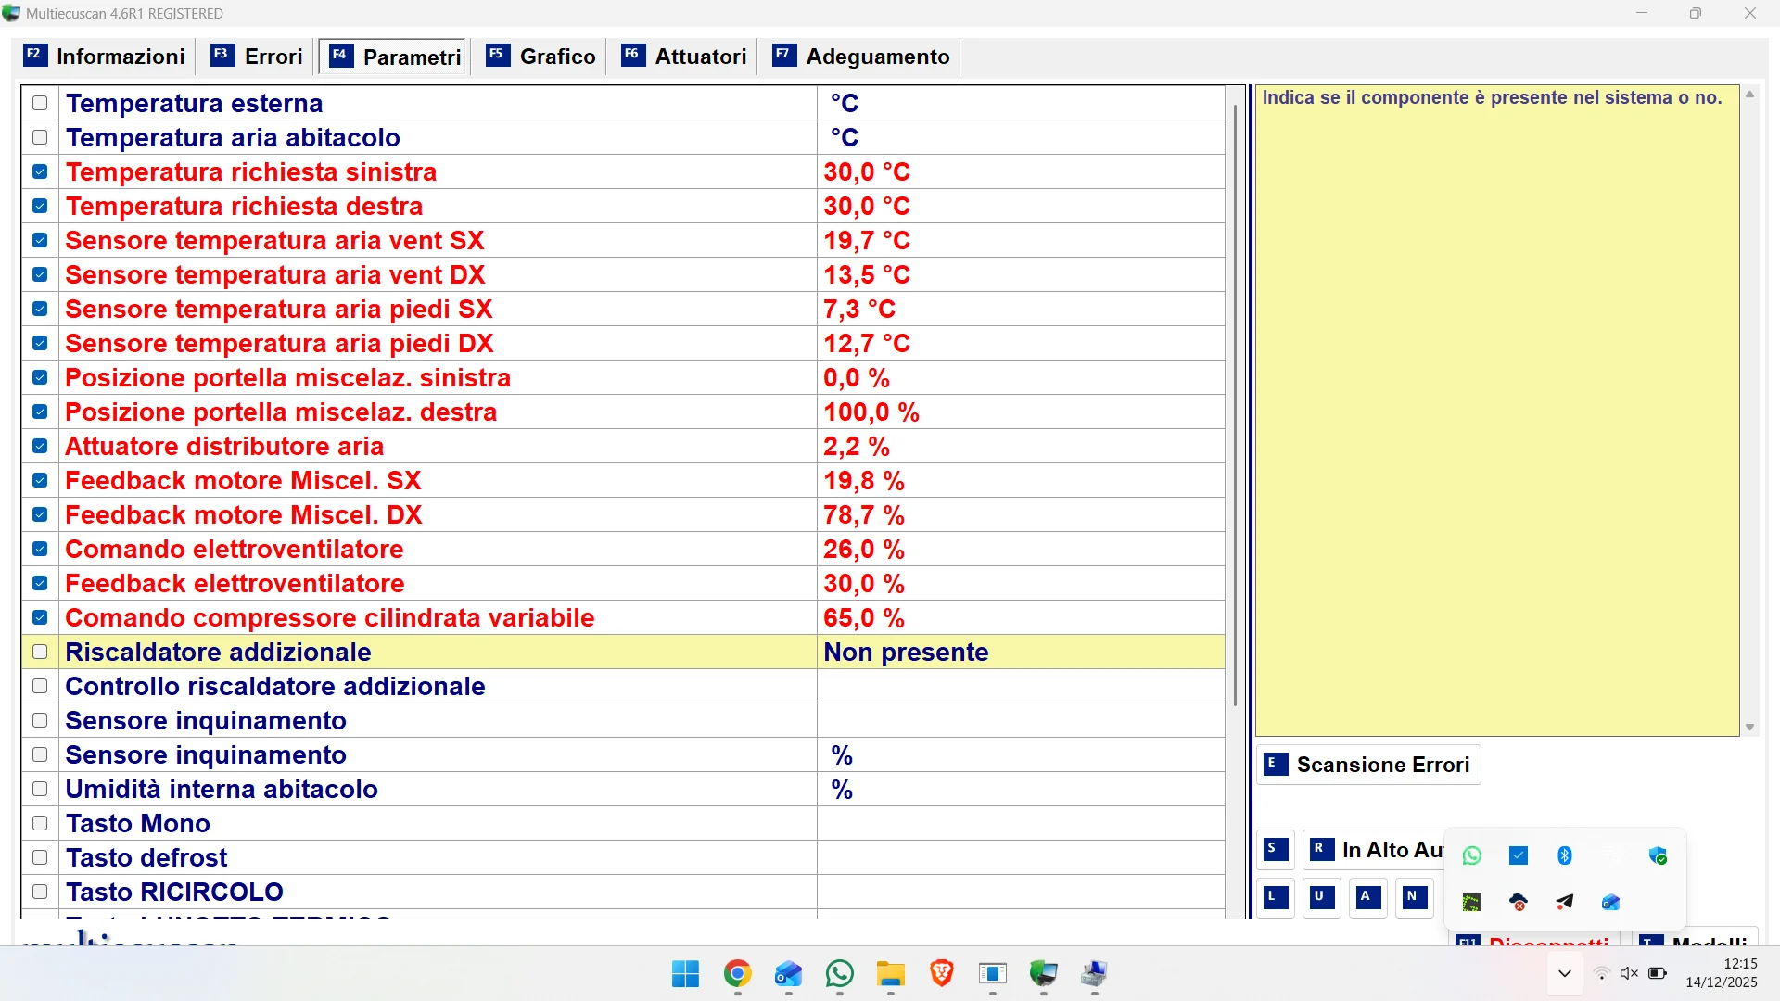Click the 65,0 % compressore value
The height and width of the screenshot is (1001, 1780).
[x=864, y=617]
